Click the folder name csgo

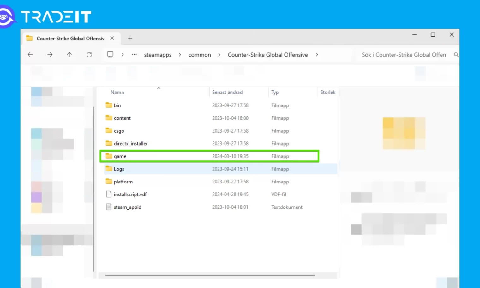click(119, 131)
